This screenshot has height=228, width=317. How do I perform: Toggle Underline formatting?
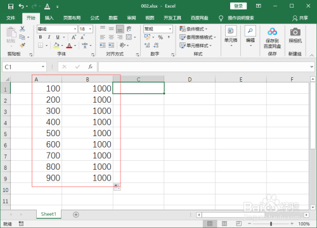tap(58, 37)
